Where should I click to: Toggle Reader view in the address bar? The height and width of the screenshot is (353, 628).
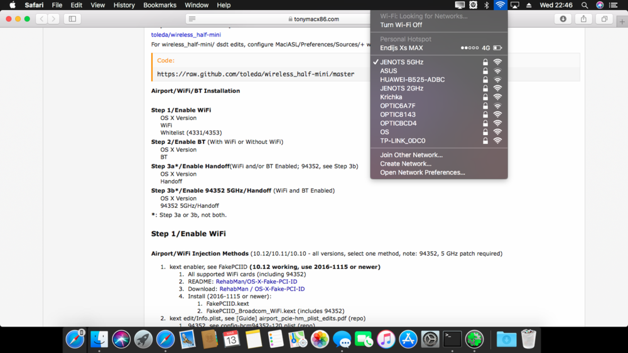(x=192, y=19)
